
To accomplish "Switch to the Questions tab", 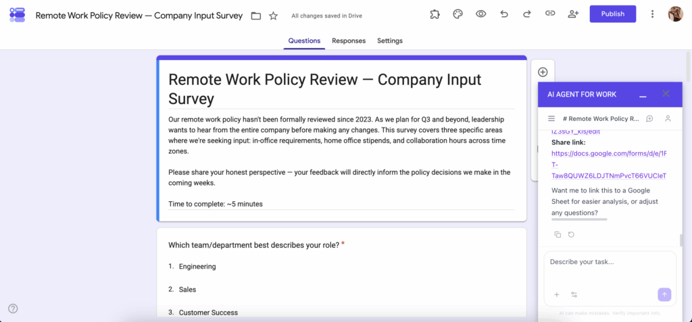I will pyautogui.click(x=304, y=41).
